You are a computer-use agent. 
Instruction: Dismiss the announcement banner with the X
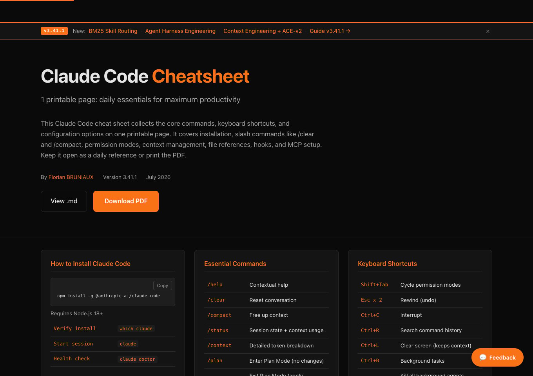(x=488, y=31)
